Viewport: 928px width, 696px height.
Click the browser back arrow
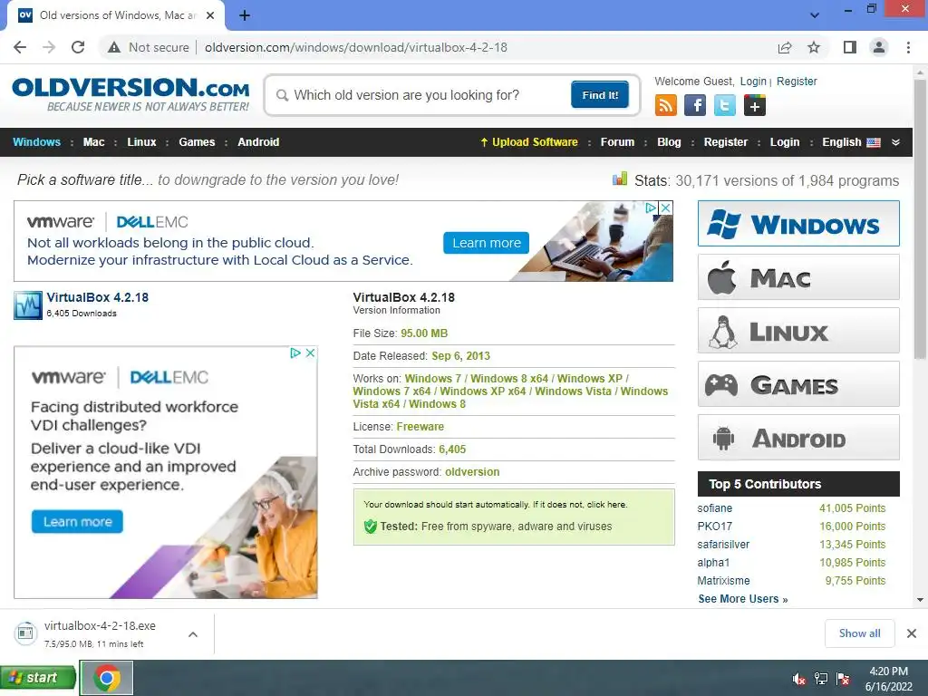coord(20,47)
